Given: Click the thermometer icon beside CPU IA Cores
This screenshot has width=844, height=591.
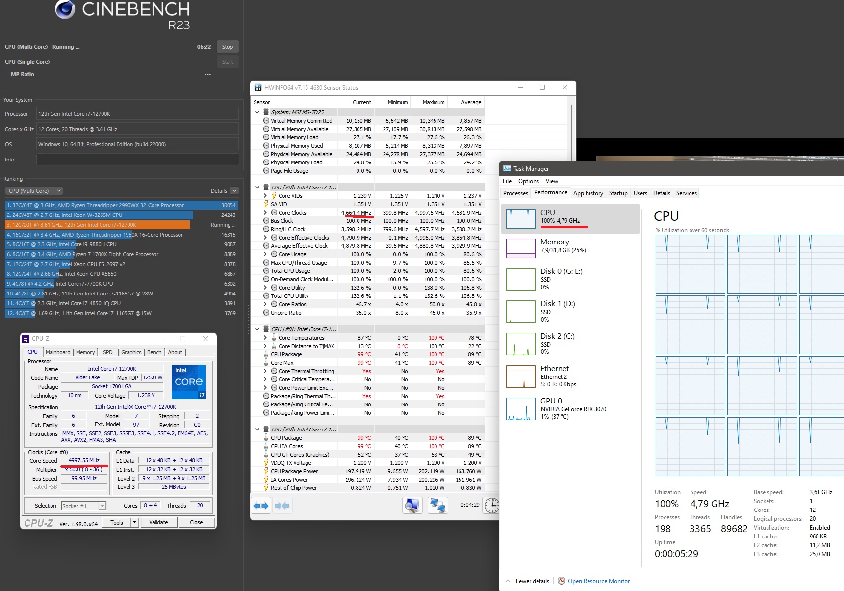Looking at the screenshot, I should [266, 446].
